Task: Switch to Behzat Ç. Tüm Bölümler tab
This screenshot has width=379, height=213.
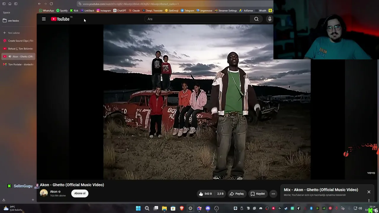Action: [x=18, y=49]
